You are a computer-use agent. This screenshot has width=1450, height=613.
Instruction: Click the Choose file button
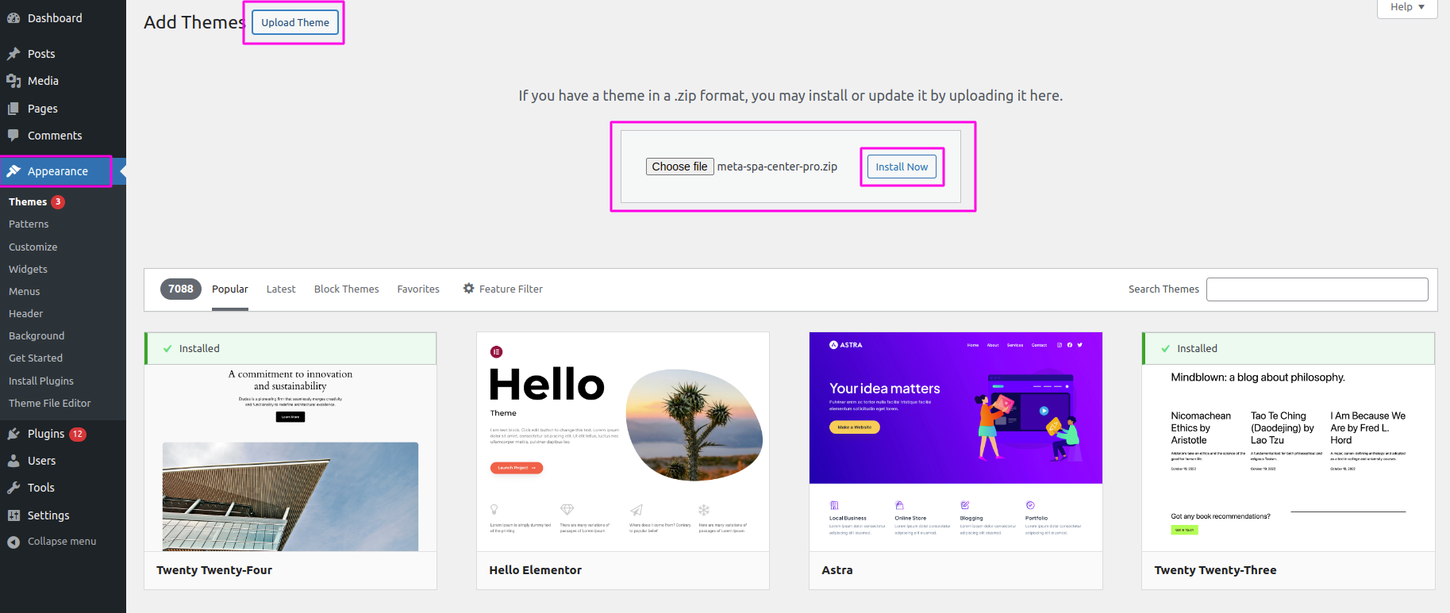679,167
